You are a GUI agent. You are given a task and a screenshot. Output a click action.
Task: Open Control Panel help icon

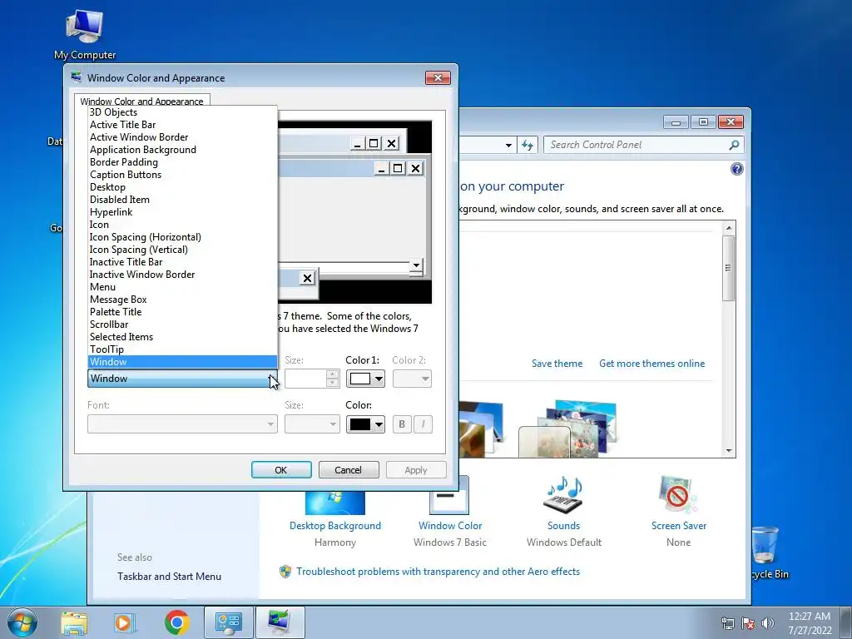[737, 169]
